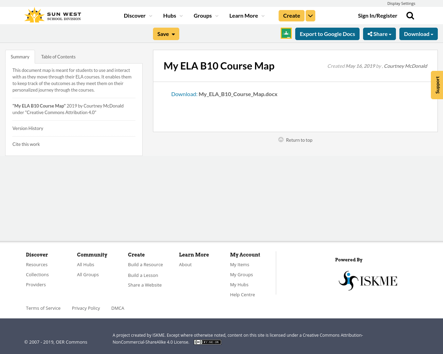
Task: Open the Version History link
Action: [x=28, y=128]
